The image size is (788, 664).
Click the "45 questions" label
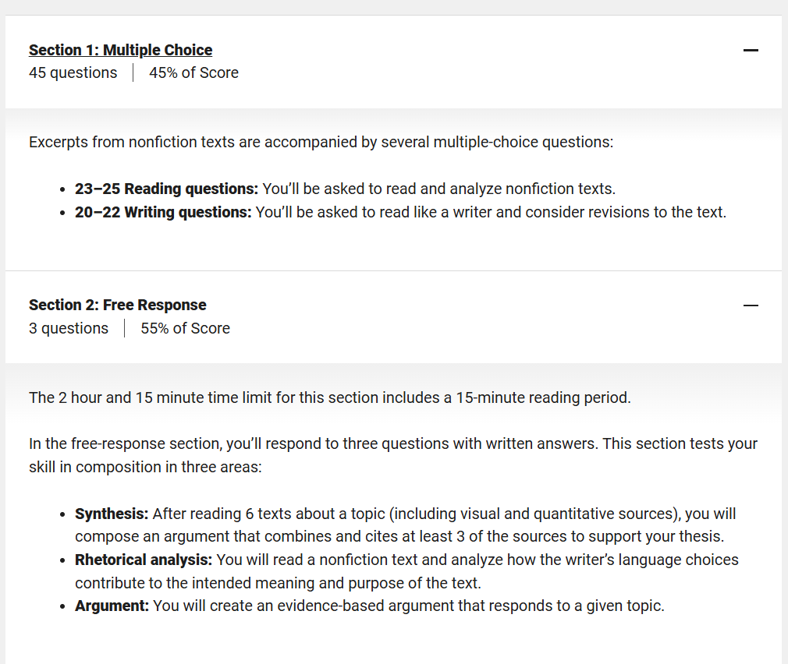pos(73,73)
